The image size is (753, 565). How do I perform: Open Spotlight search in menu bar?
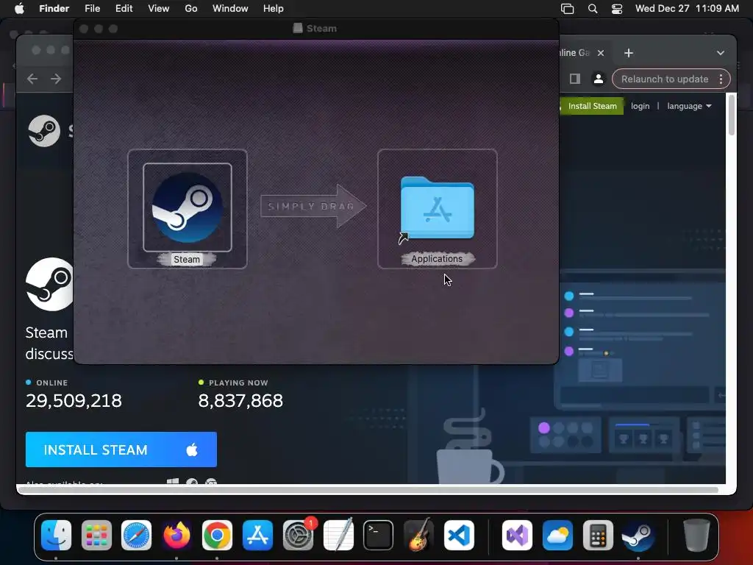click(x=593, y=9)
